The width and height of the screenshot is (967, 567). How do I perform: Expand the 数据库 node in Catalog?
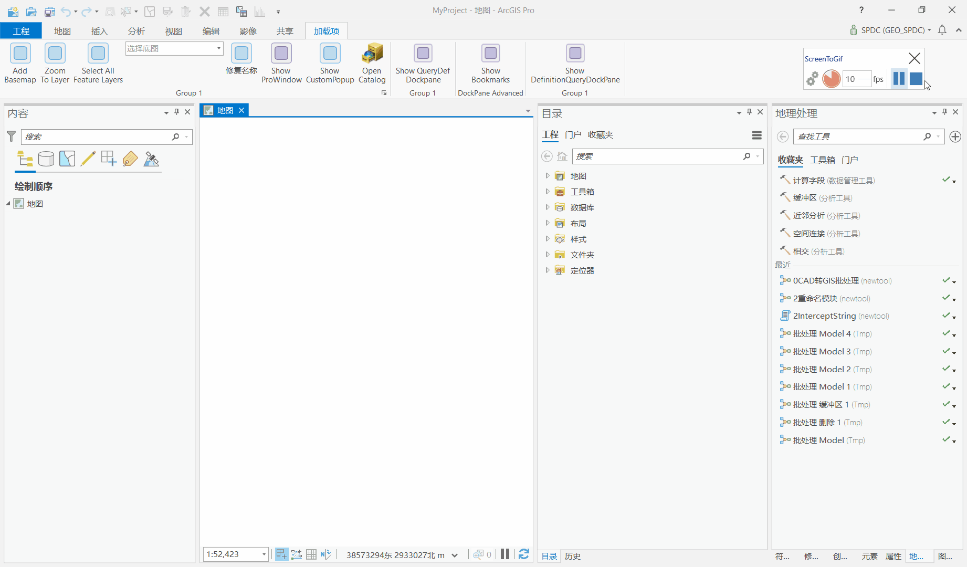[x=548, y=207]
